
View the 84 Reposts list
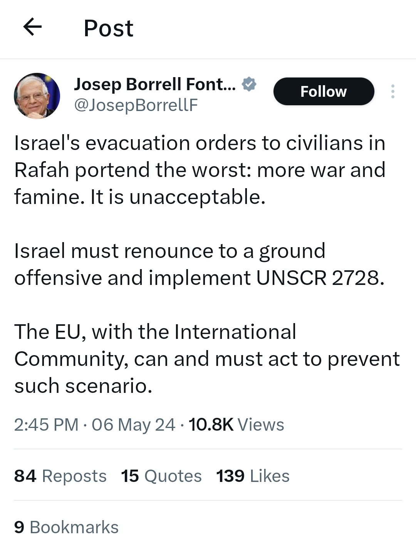[60, 476]
